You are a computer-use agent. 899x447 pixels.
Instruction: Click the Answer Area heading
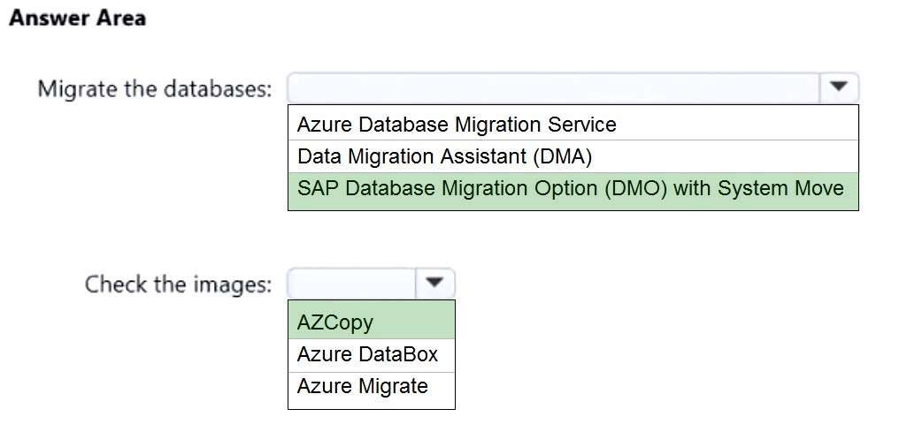(77, 18)
